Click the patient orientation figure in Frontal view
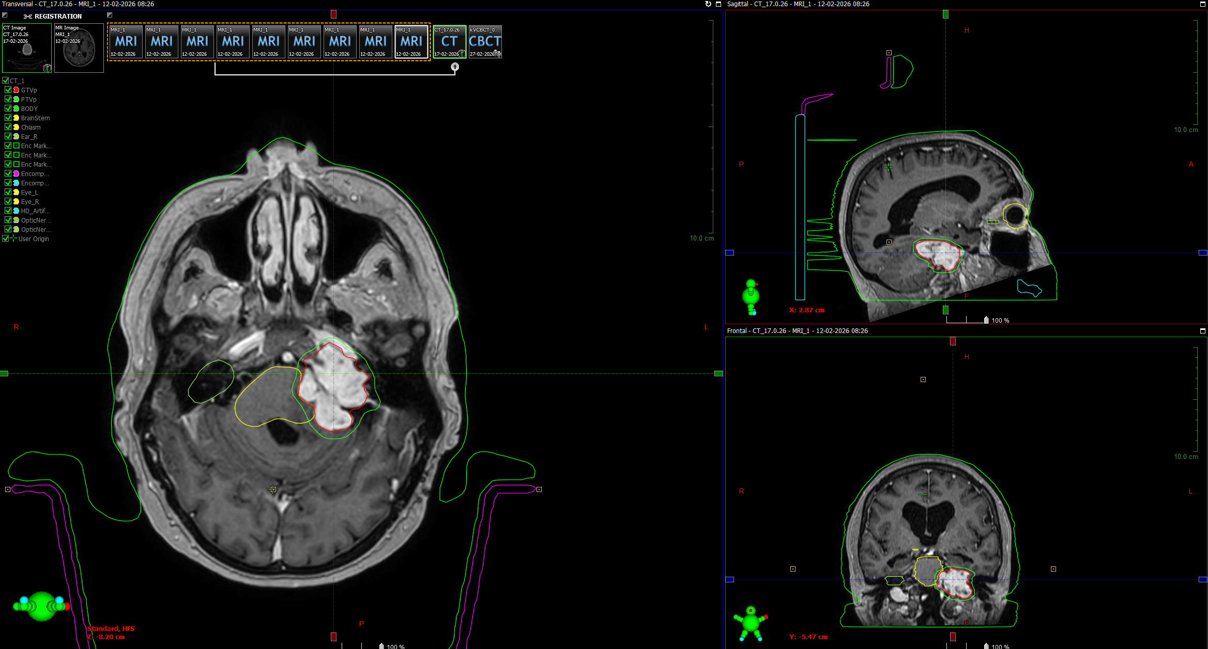Image resolution: width=1208 pixels, height=649 pixels. click(750, 623)
